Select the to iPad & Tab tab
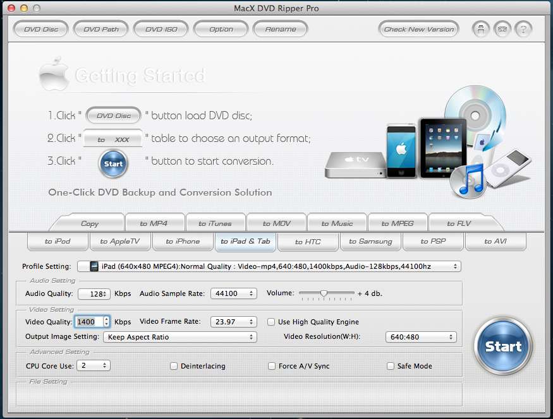The width and height of the screenshot is (553, 419). coord(245,241)
